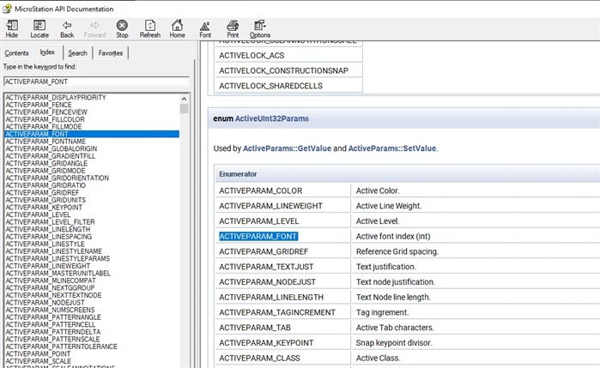Viewport: 600px width, 368px height.
Task: Click the index list scroll up arrow
Action: tap(184, 99)
